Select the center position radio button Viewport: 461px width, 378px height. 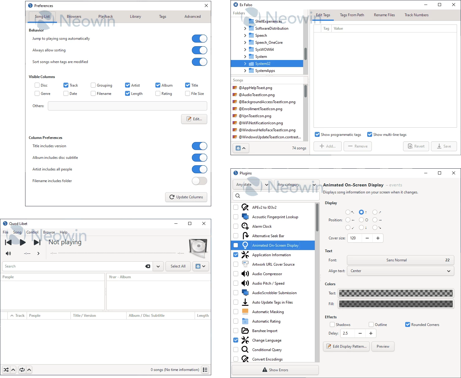[361, 220]
